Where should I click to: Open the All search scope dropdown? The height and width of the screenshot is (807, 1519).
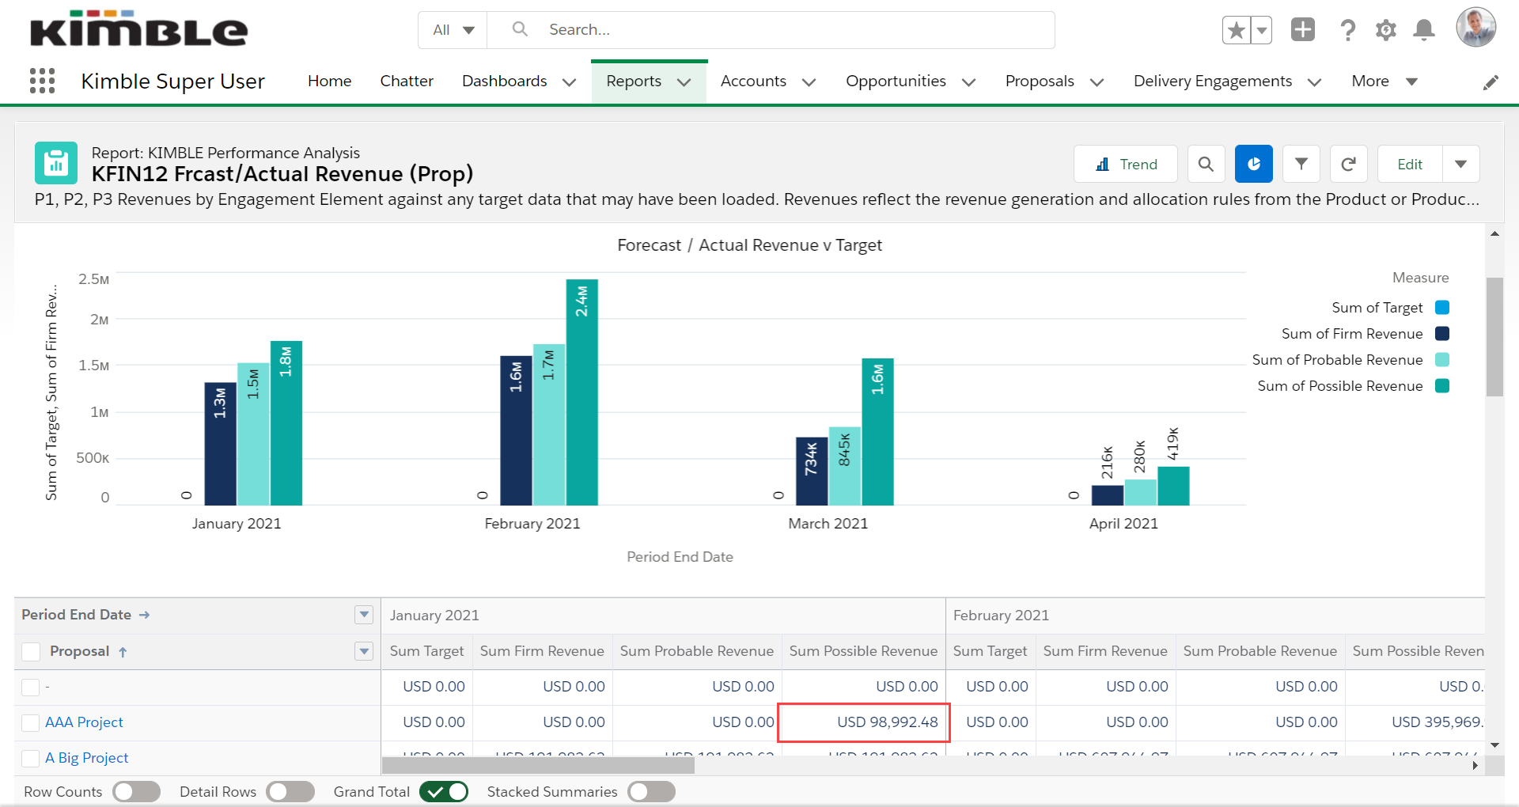[453, 30]
